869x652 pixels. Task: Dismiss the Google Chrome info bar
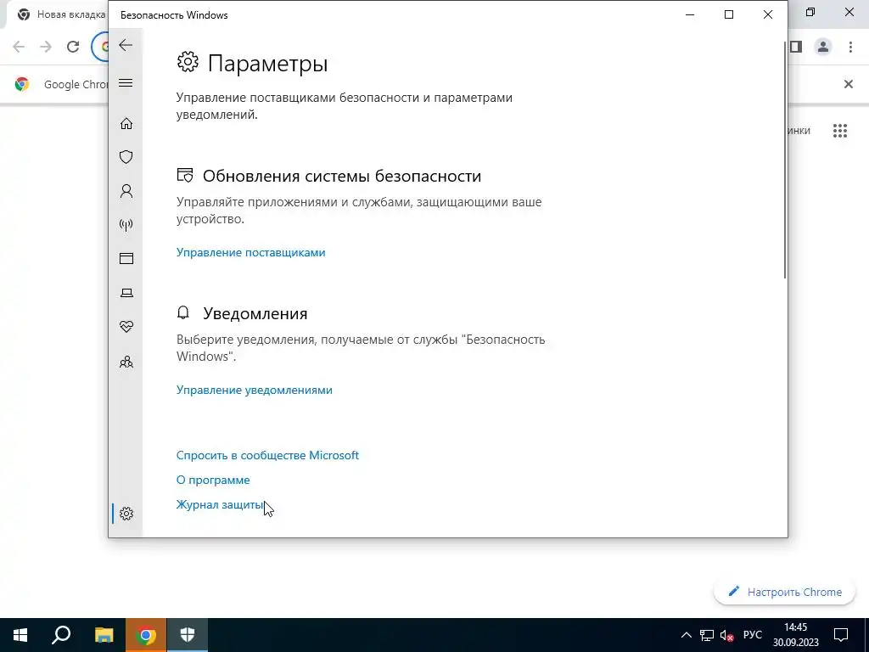pos(848,84)
